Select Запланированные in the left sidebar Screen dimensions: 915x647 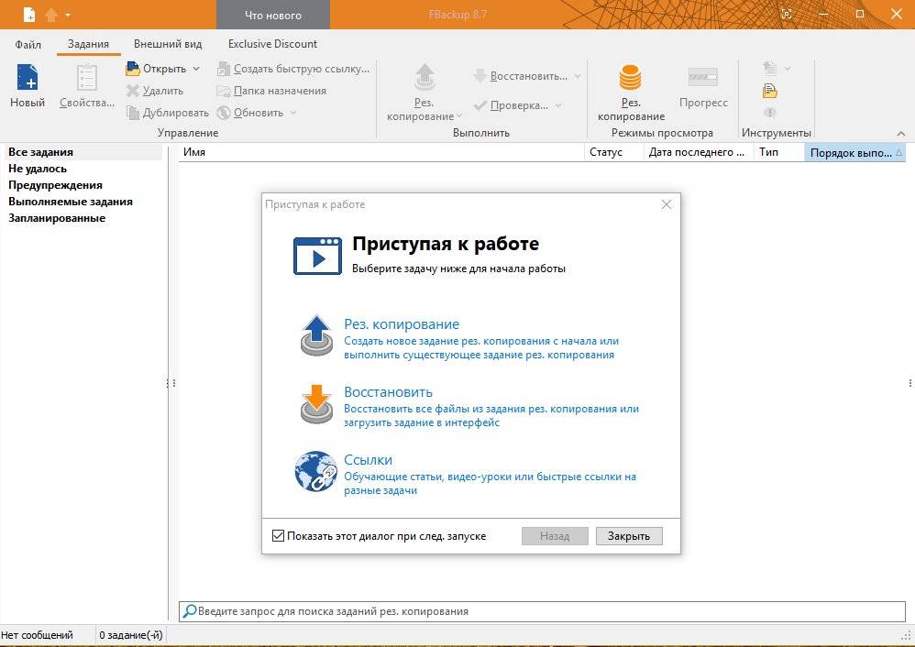tap(57, 218)
